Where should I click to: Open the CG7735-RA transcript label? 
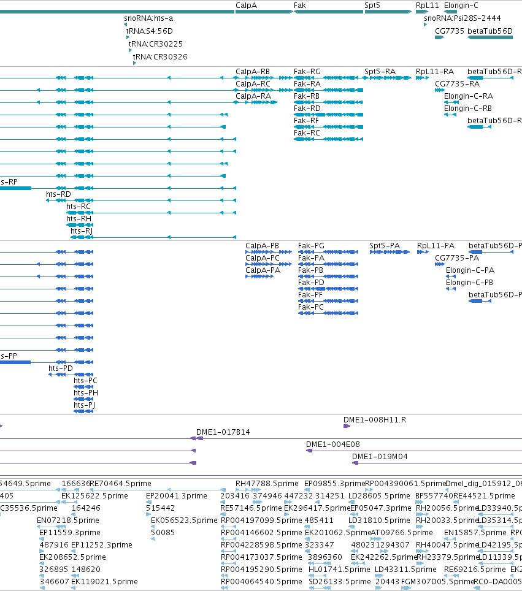click(x=457, y=83)
